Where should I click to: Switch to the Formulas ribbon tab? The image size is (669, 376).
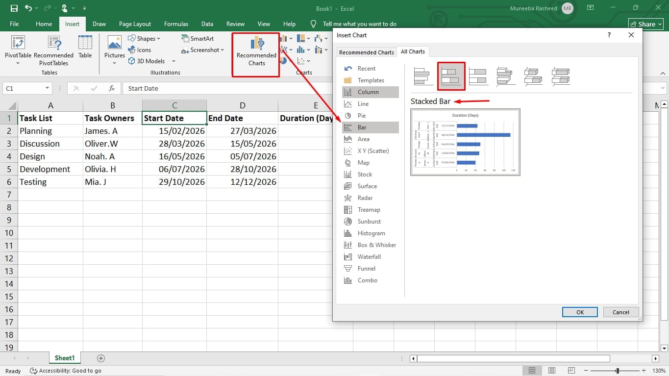[x=176, y=24]
